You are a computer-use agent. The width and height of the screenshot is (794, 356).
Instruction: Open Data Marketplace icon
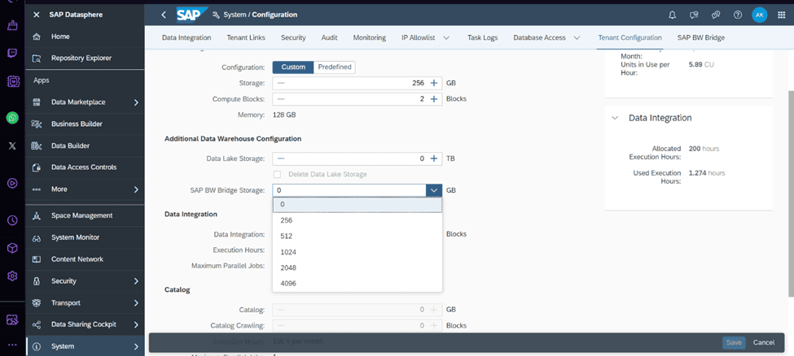(x=36, y=102)
